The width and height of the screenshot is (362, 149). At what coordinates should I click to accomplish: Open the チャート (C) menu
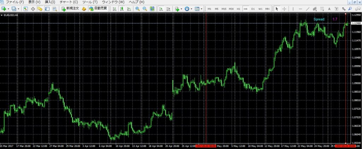(69, 2)
